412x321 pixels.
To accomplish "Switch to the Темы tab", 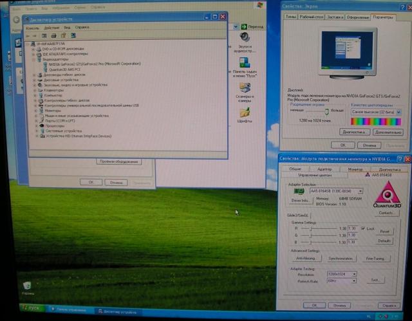I will 290,17.
